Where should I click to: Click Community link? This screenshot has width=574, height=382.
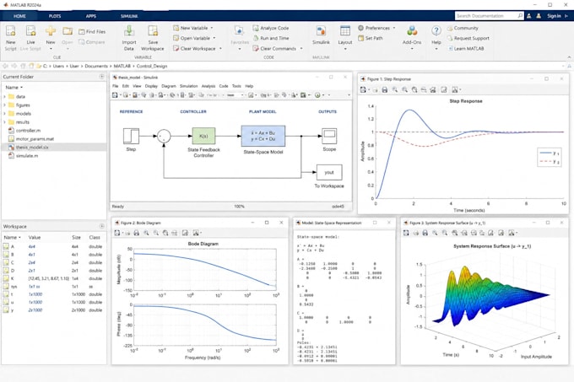tap(463, 28)
